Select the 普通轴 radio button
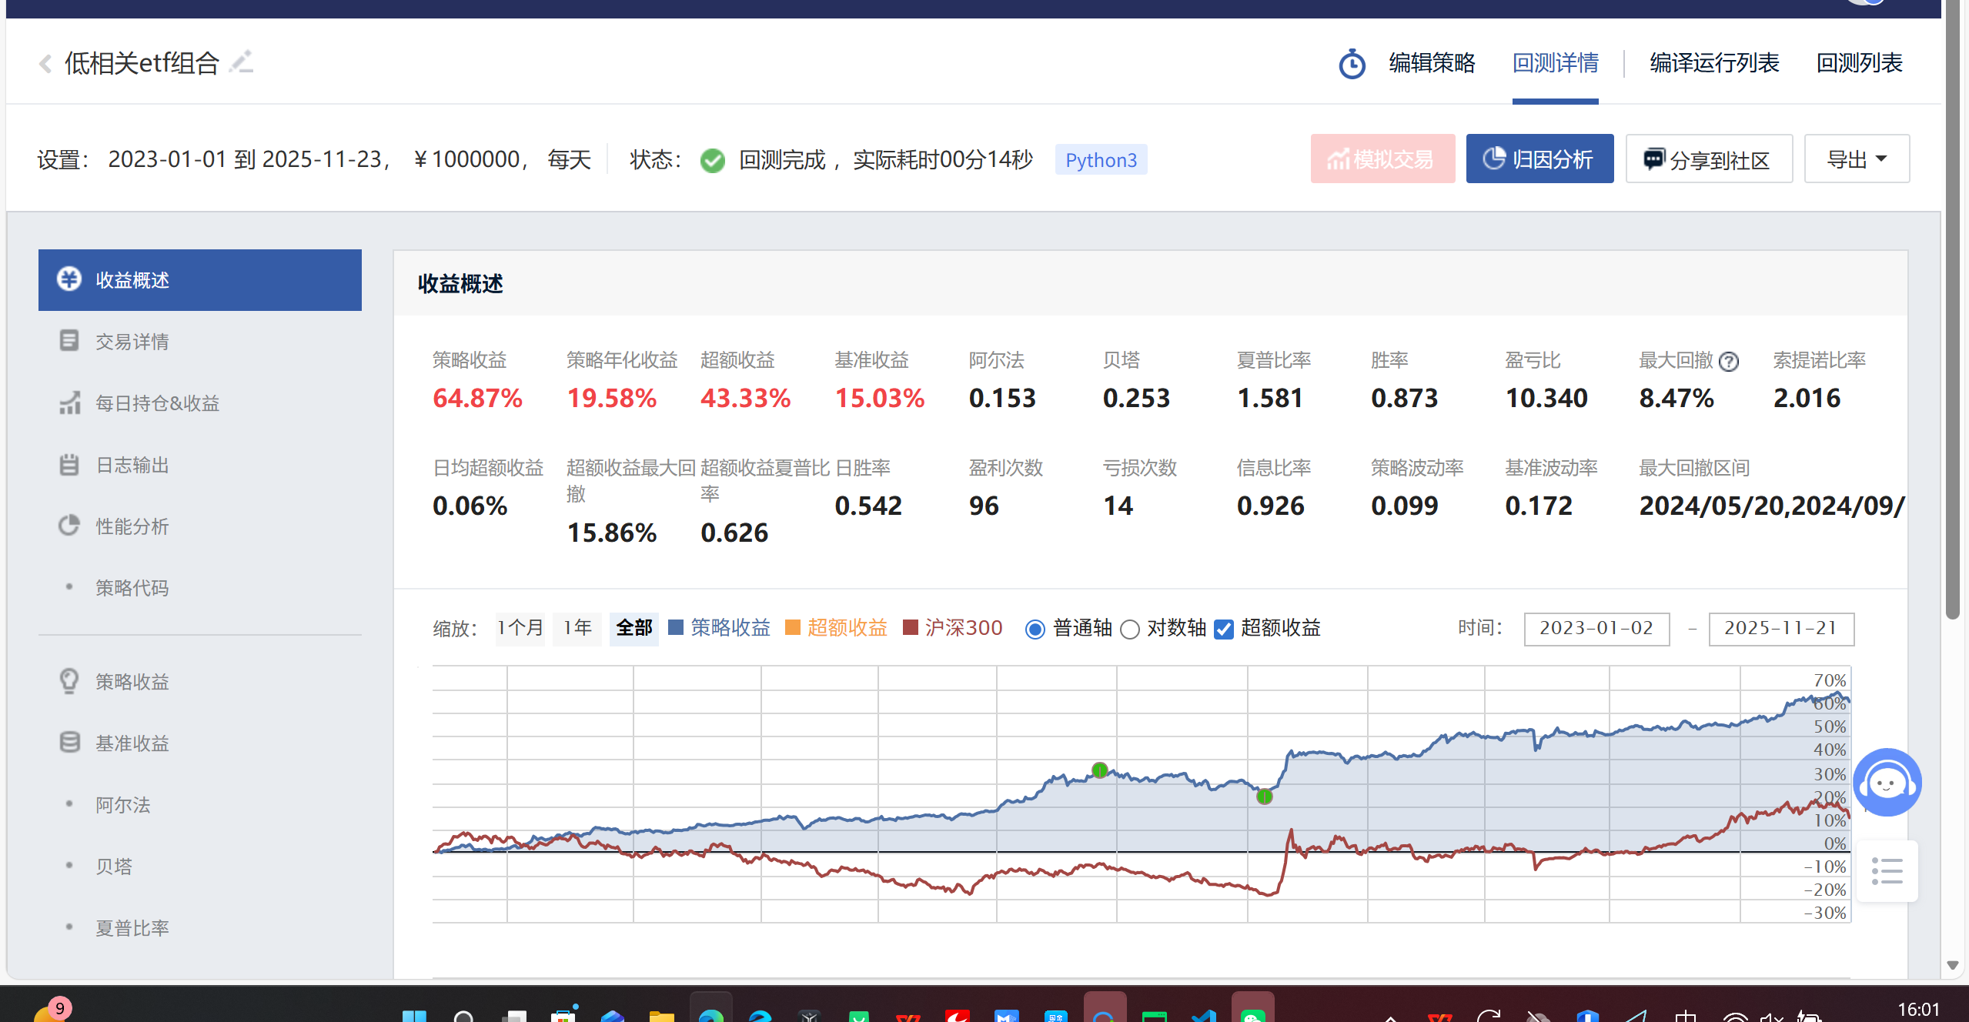Viewport: 1969px width, 1022px height. pyautogui.click(x=1035, y=630)
